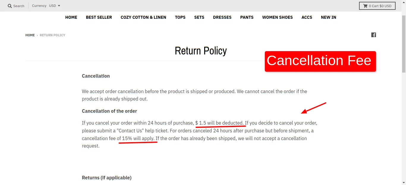Screen dimensions: 406x185
Task: Click the shopping cart icon
Action: (365, 6)
